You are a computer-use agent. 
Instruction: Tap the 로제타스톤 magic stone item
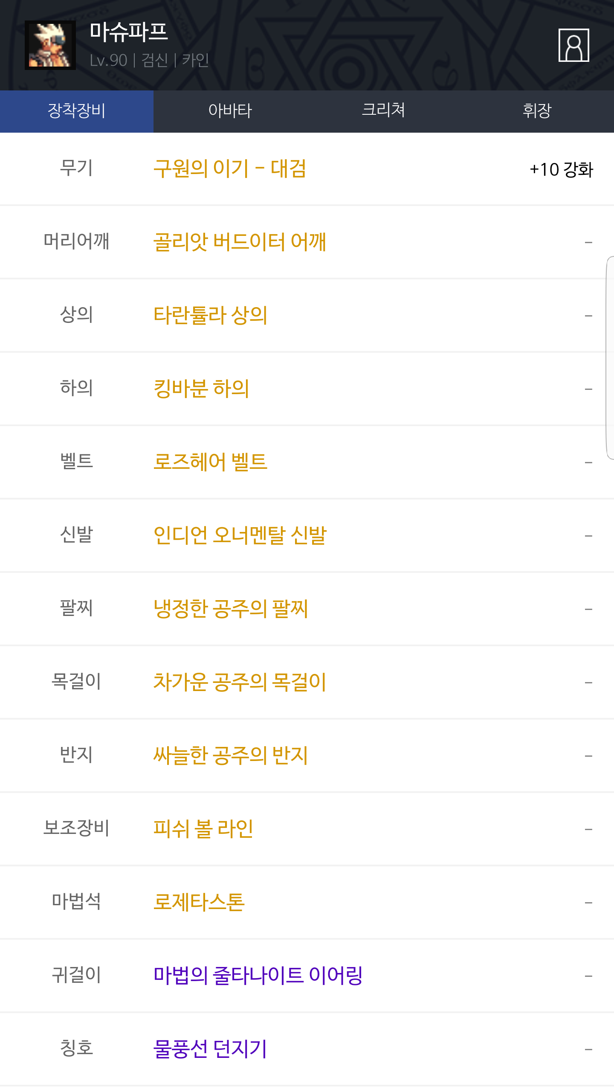[199, 903]
